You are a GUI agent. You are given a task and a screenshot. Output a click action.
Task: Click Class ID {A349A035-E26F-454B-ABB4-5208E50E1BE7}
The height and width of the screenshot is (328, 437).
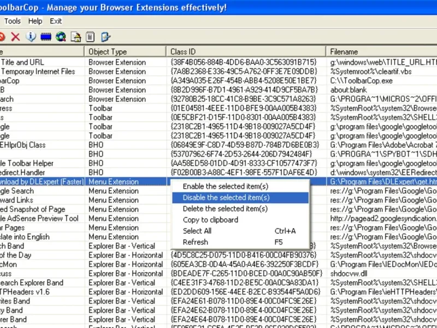click(x=243, y=80)
